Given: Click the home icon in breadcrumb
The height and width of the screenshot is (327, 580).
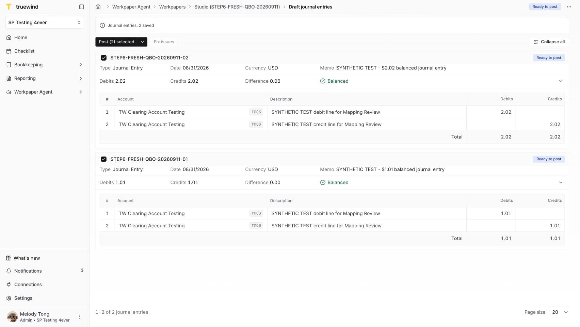Looking at the screenshot, I should (98, 7).
